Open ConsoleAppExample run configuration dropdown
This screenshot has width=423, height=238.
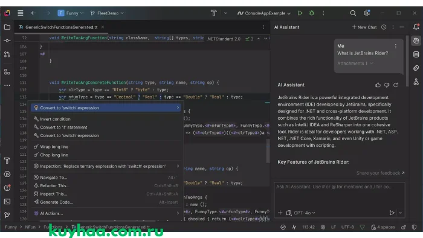pos(264,13)
